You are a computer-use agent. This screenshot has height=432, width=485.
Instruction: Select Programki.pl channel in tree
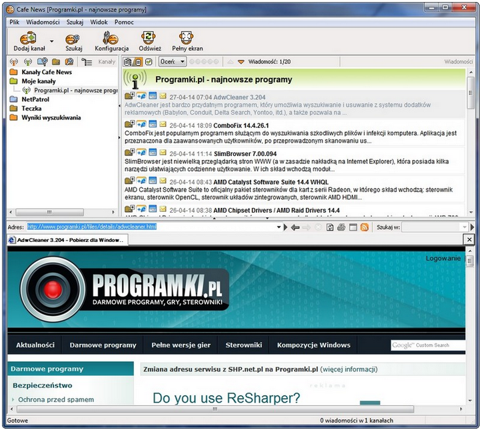point(75,91)
